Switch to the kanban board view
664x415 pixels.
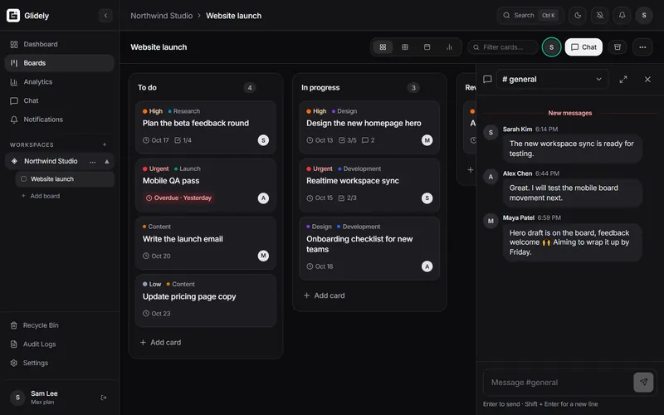coord(383,47)
